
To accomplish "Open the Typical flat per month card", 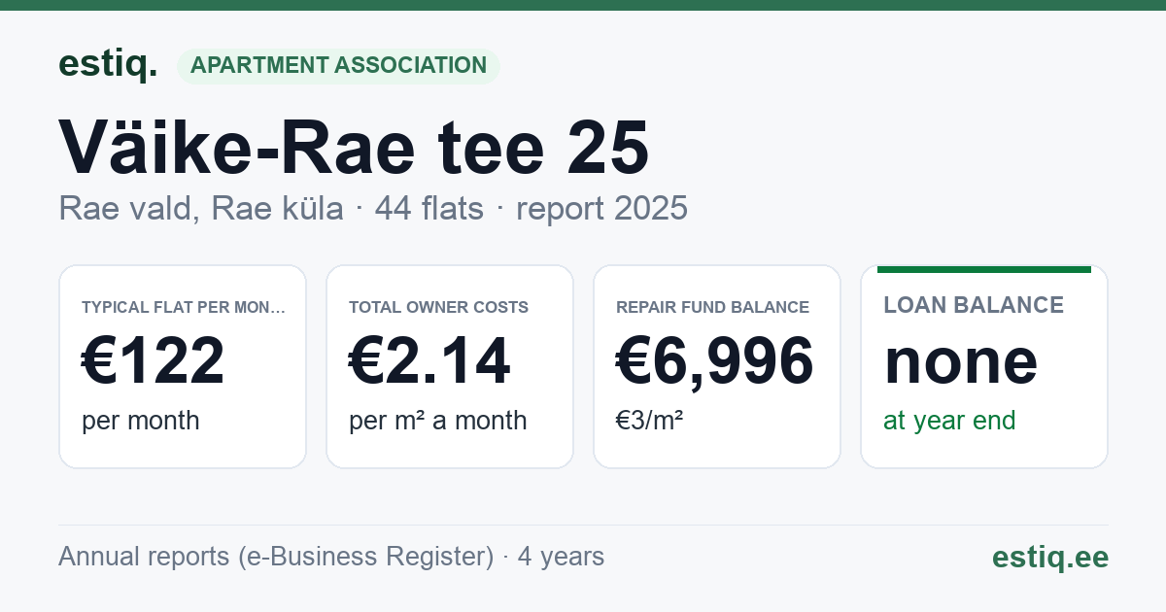I will (183, 366).
